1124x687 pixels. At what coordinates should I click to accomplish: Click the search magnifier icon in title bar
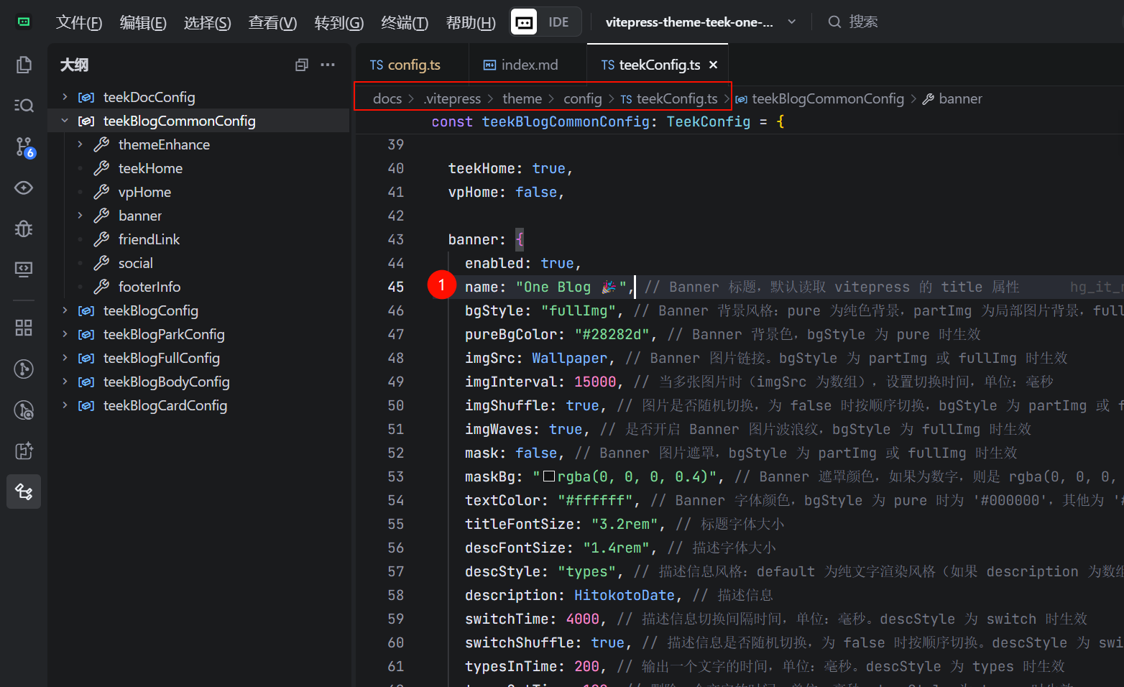(834, 22)
